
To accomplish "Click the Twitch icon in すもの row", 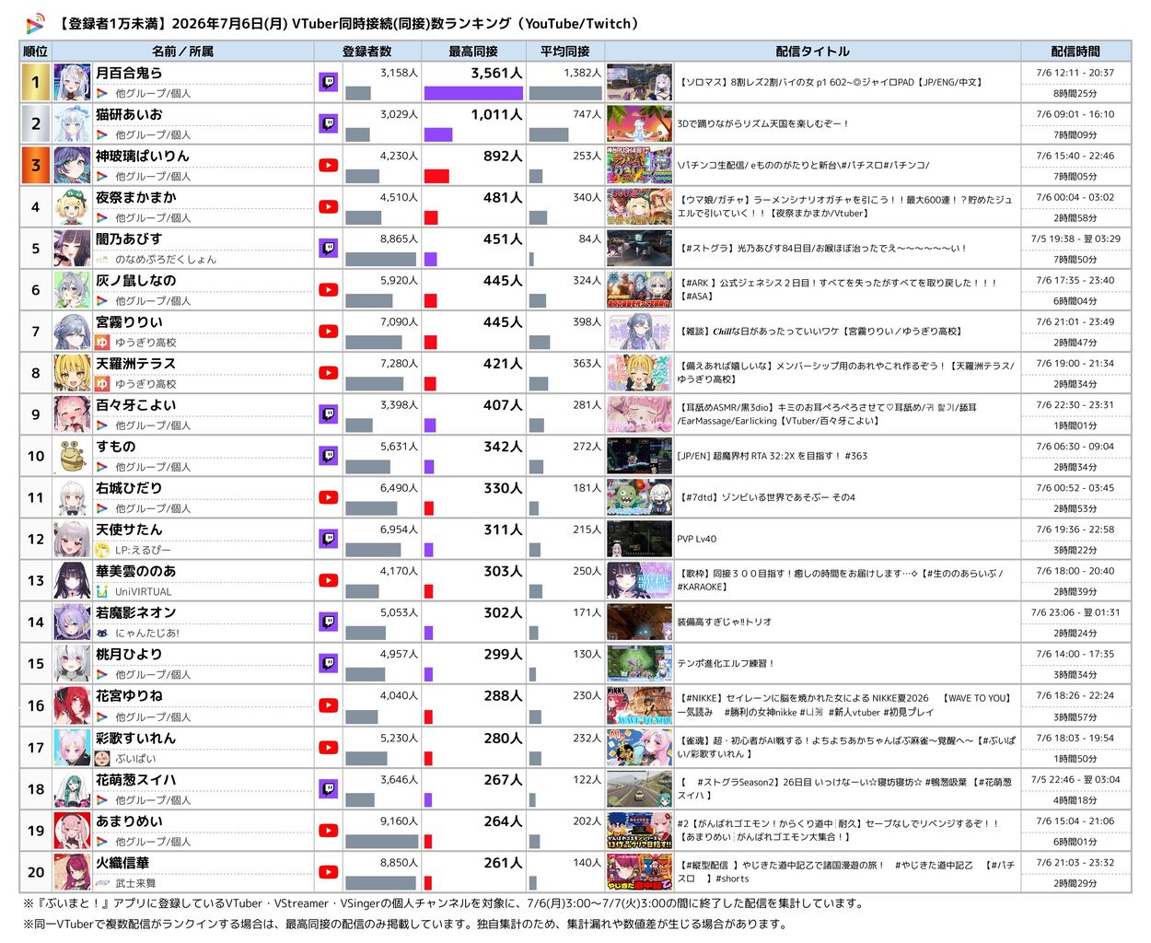I will point(328,456).
